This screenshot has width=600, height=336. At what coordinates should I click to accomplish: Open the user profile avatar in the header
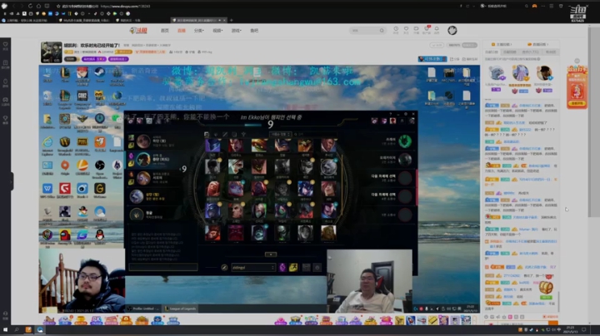452,30
